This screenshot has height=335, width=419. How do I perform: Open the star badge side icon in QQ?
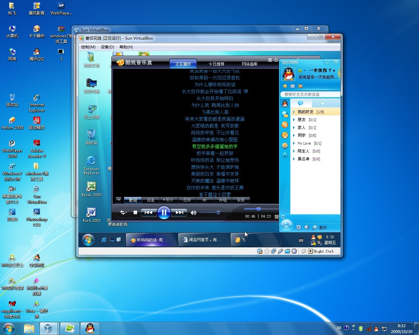285,145
